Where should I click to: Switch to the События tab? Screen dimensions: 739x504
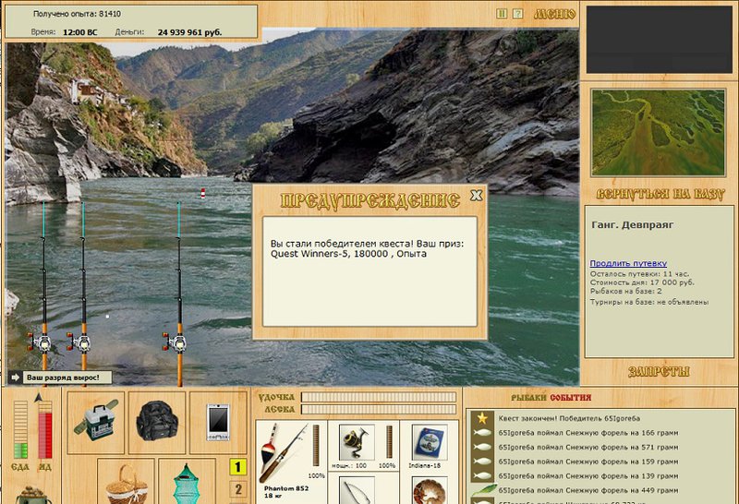(x=570, y=398)
